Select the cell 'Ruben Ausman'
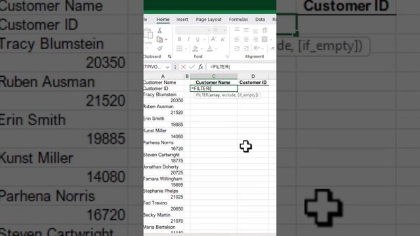This screenshot has height=236, width=420. [163, 106]
